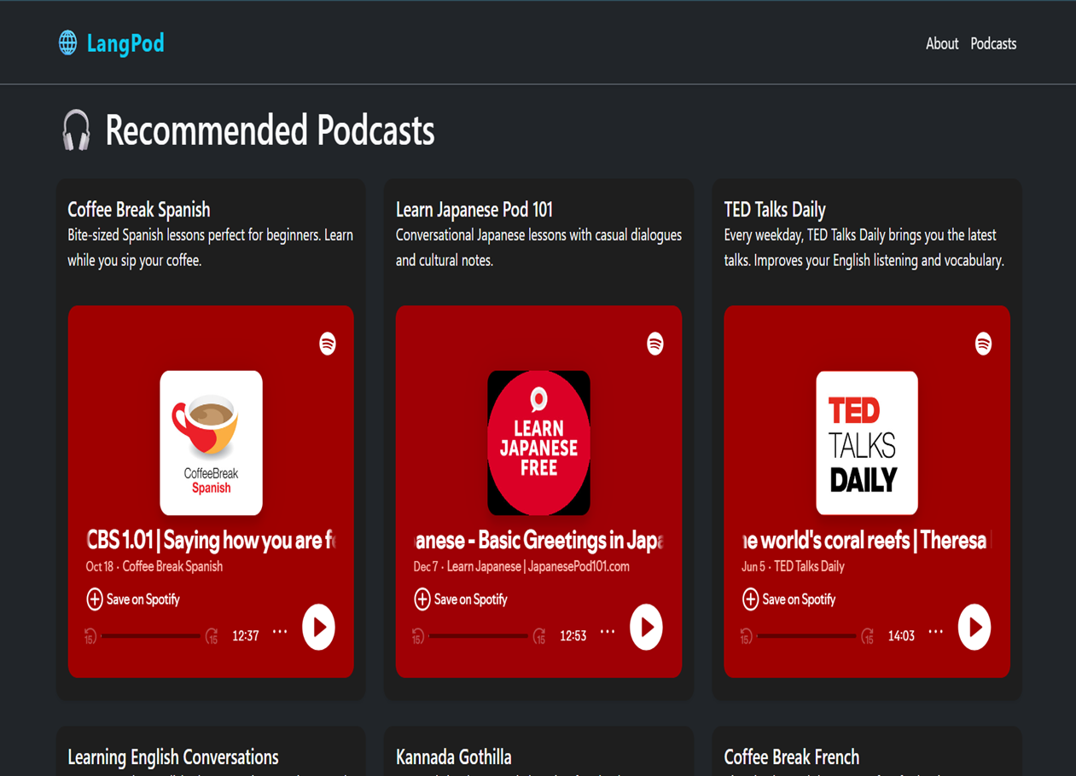
Task: Click 'Jun 5 · TED Talks Daily' show link
Action: [793, 566]
